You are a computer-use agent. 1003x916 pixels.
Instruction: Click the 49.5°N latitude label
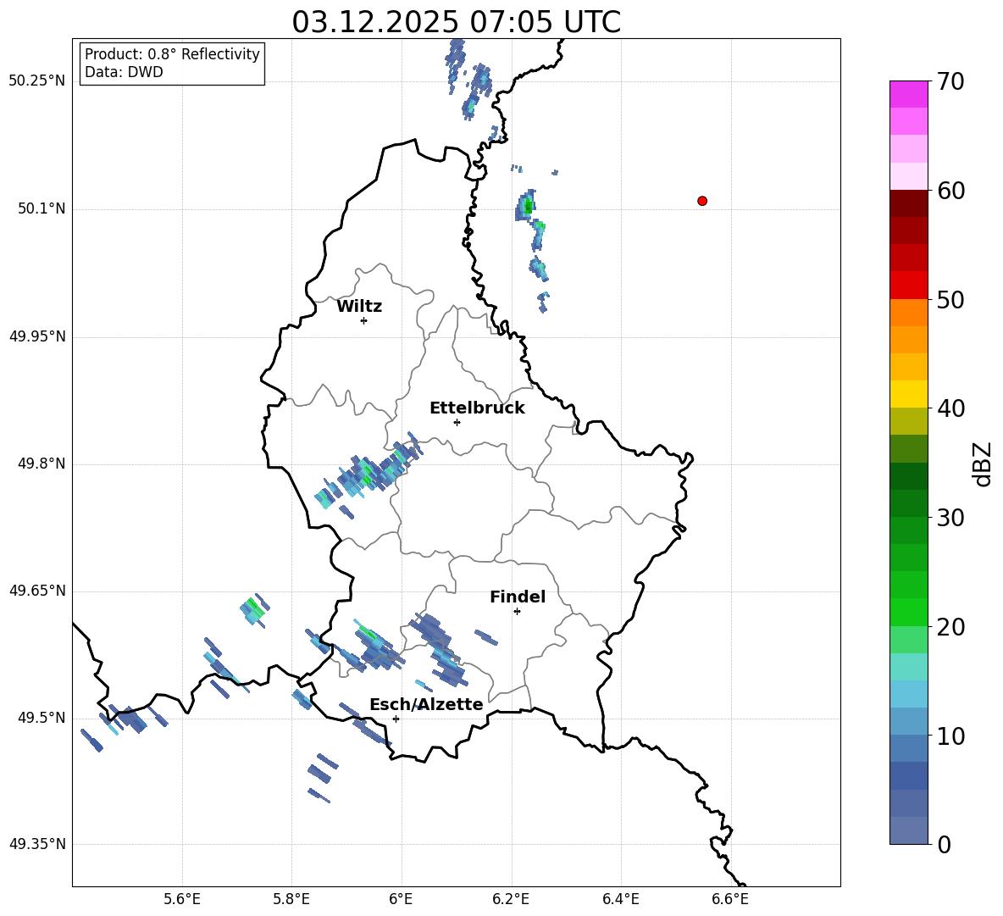(x=42, y=718)
